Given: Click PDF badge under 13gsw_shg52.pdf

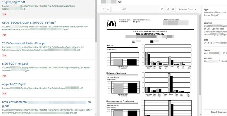Looking at the screenshot, I should (4, 15).
